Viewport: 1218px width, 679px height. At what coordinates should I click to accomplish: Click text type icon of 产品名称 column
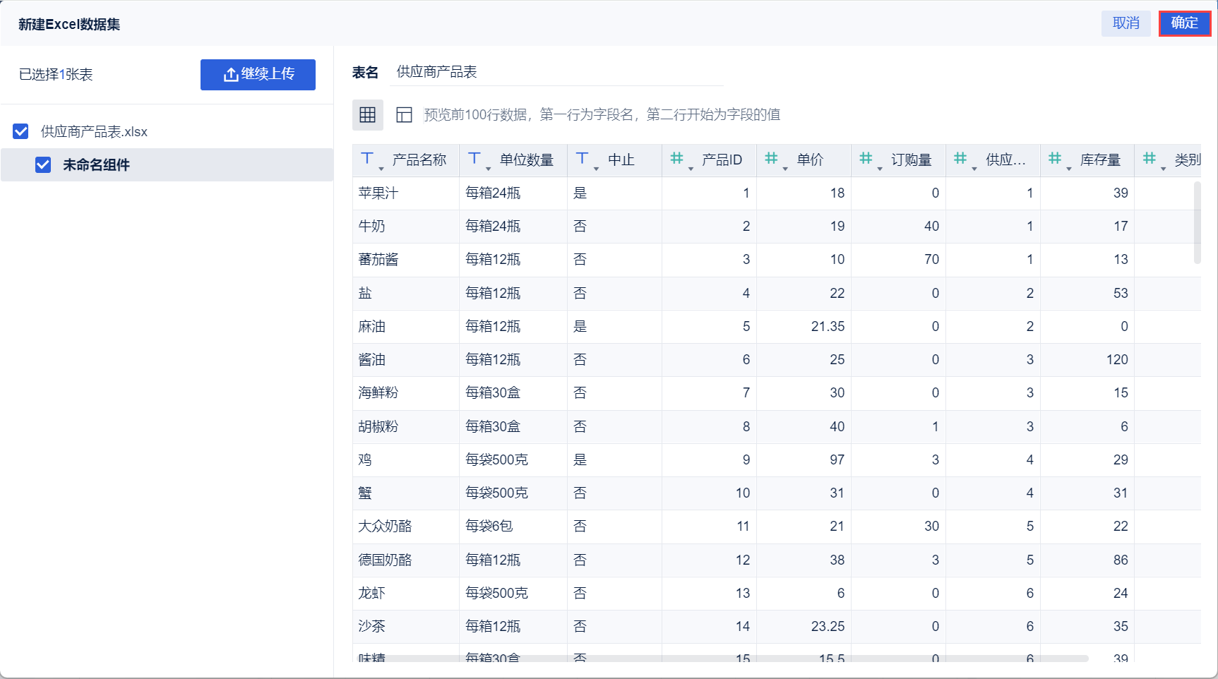click(367, 159)
